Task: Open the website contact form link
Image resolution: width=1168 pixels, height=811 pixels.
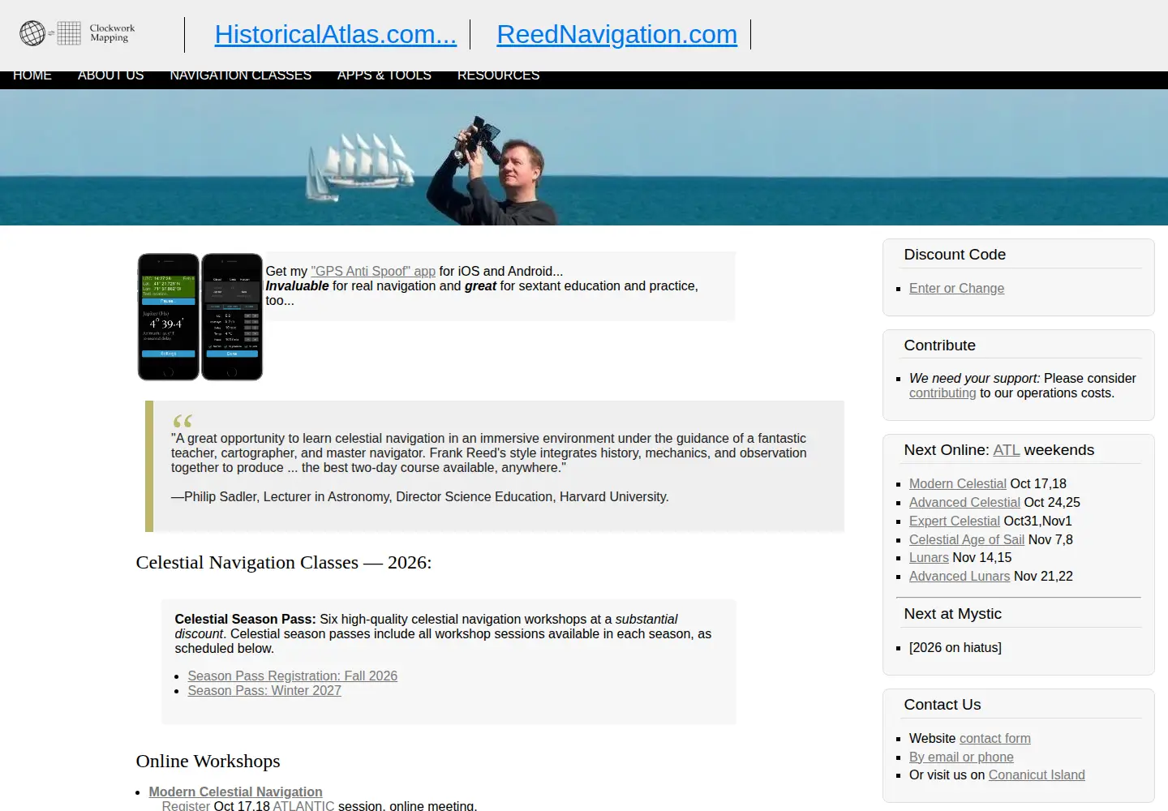Action: pos(995,739)
